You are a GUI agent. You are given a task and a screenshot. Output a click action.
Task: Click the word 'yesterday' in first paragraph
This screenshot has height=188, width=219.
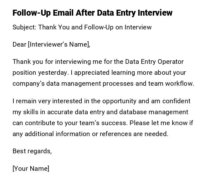(53, 73)
